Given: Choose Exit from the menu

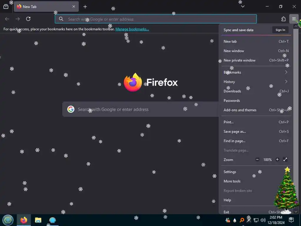Looking at the screenshot, I should pyautogui.click(x=256, y=212).
